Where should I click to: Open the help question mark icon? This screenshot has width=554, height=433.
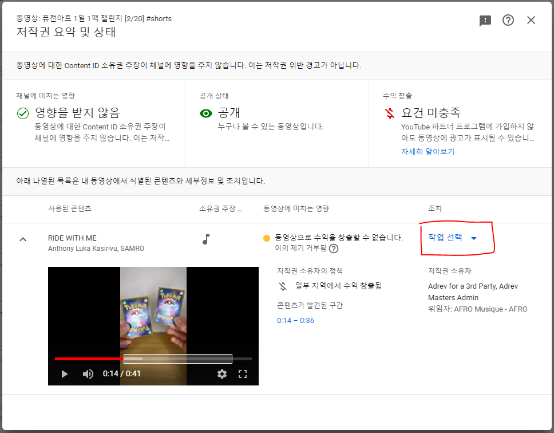pos(508,20)
